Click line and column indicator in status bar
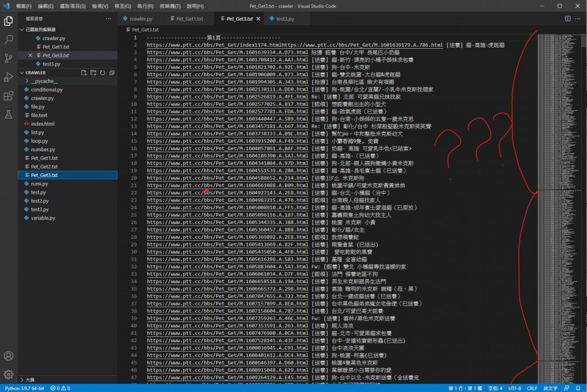 click(x=465, y=388)
